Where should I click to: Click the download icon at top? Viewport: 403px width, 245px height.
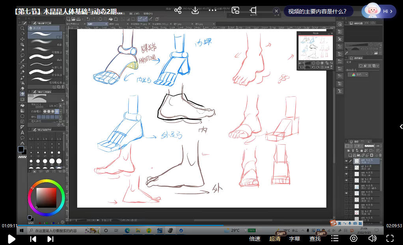pos(195,10)
